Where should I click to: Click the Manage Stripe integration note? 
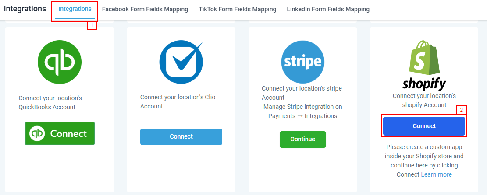point(302,111)
